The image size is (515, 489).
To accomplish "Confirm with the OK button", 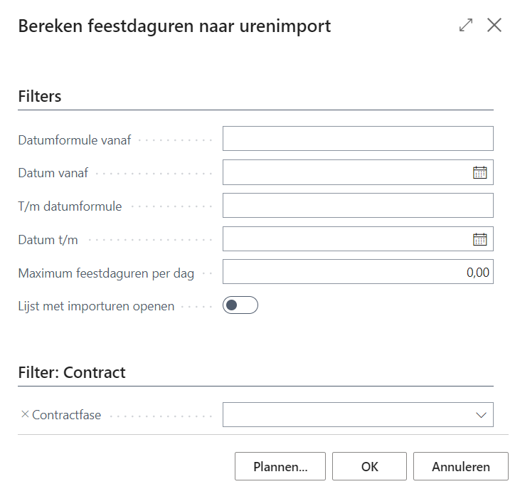I will tap(369, 467).
